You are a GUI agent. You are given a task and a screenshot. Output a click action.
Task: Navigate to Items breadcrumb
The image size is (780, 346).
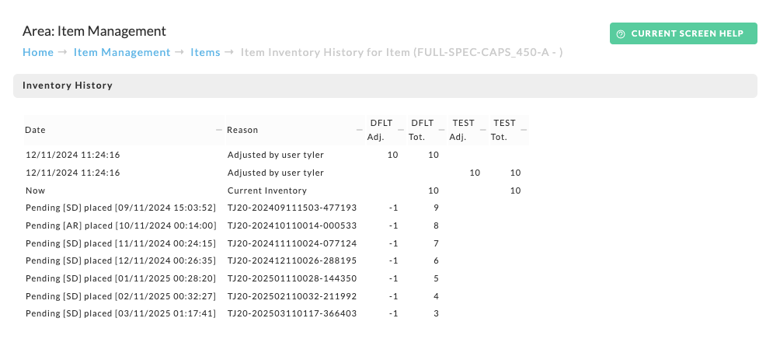click(x=205, y=52)
